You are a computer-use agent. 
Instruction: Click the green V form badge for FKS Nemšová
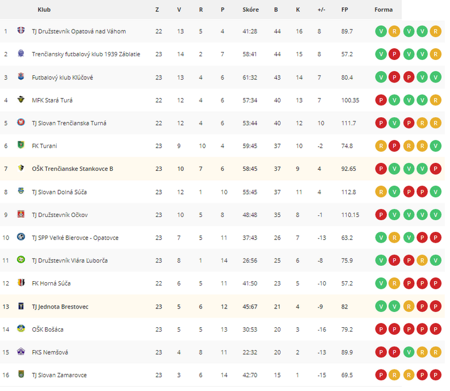point(409,352)
